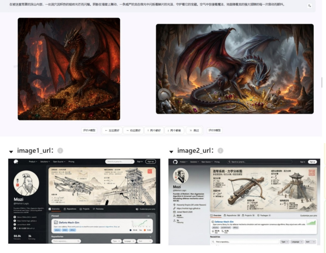The width and height of the screenshot is (326, 253).
Task: Choose 左边更好 (left is better)
Action: tap(112, 130)
